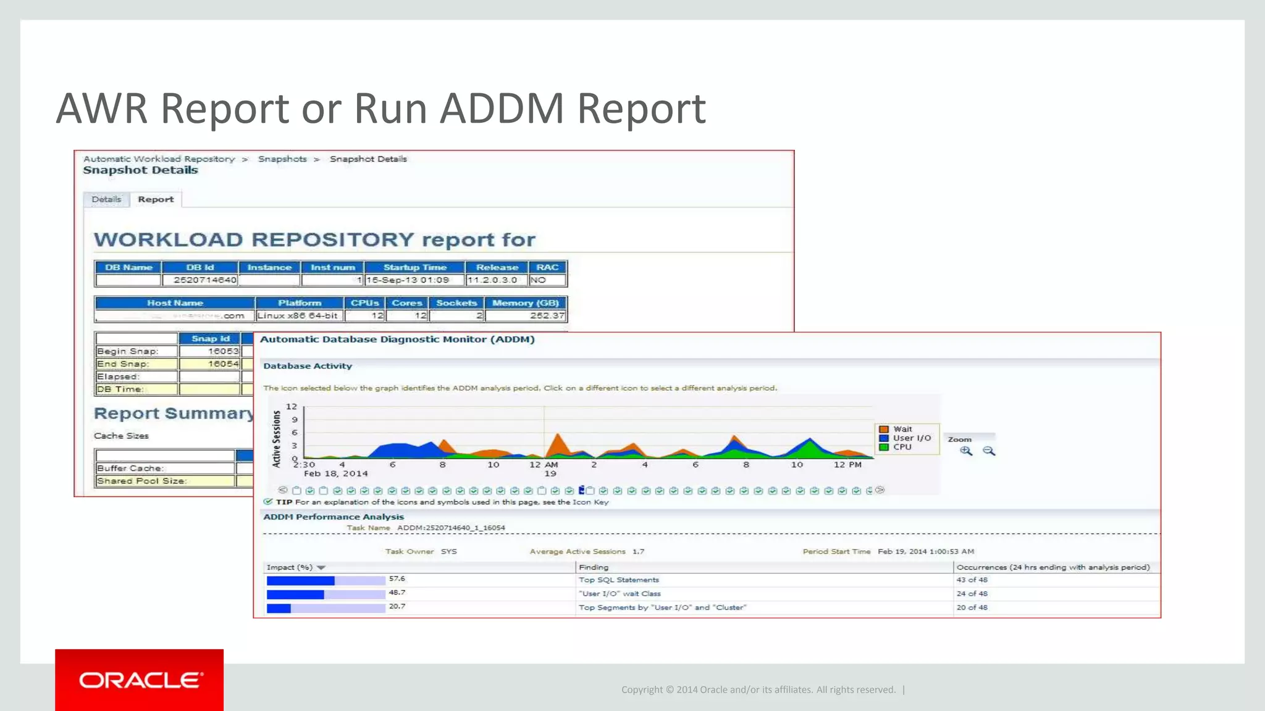1265x711 pixels.
Task: Click the Memory (GB) value 252.37
Action: (x=547, y=315)
